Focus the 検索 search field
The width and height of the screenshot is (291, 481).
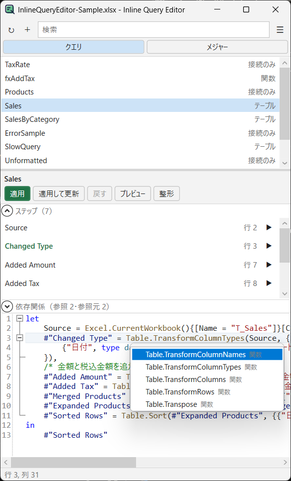click(x=153, y=30)
